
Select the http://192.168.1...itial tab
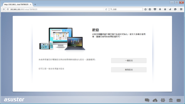16,5
